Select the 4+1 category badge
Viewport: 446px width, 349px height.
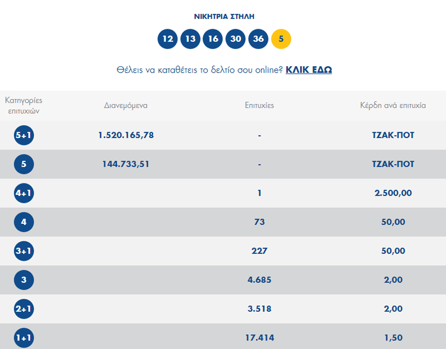click(24, 193)
